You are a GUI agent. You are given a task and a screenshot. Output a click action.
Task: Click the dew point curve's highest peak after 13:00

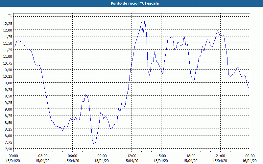point(145,20)
